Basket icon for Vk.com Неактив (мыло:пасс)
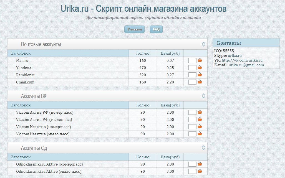This screenshot has width=285, height=178. tap(200, 134)
